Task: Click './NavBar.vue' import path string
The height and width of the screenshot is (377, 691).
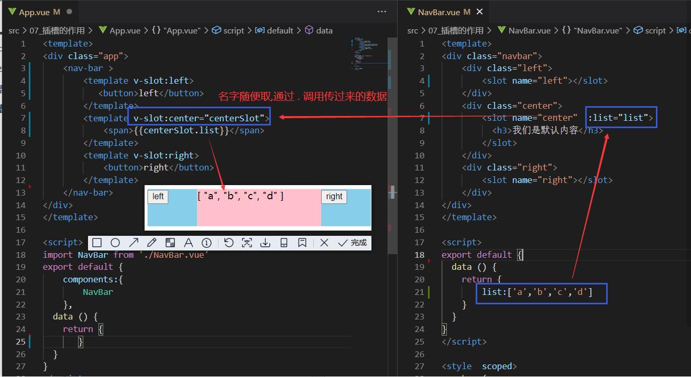Action: click(174, 255)
